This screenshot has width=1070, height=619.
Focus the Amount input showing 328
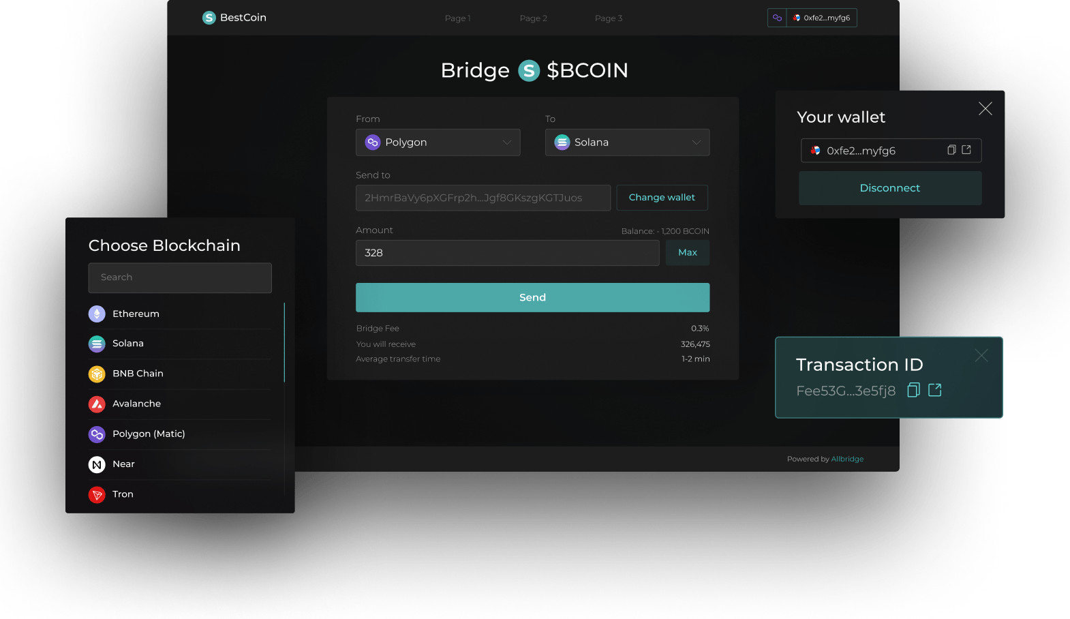(508, 253)
